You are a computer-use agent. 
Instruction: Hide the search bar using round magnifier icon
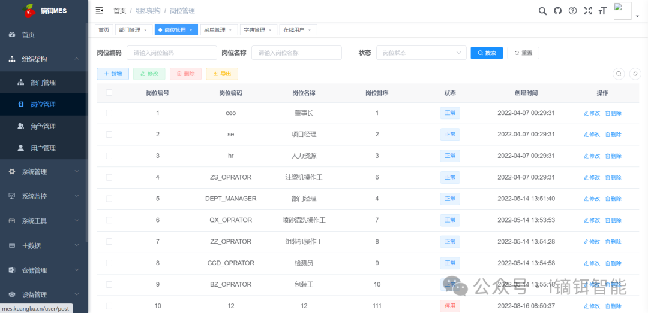pyautogui.click(x=619, y=74)
